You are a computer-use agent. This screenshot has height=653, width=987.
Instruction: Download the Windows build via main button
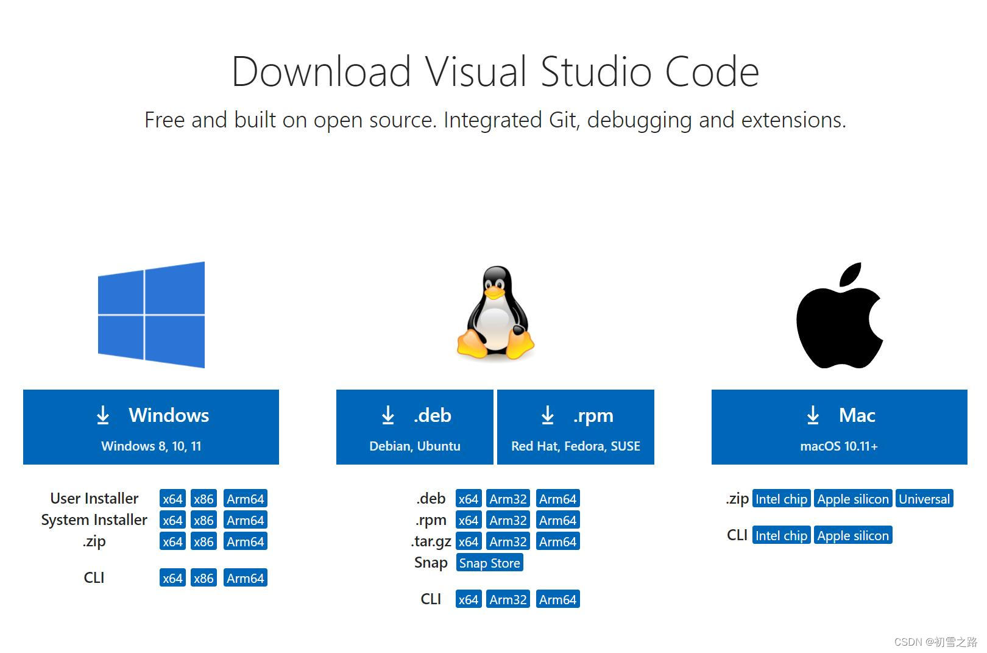[151, 427]
